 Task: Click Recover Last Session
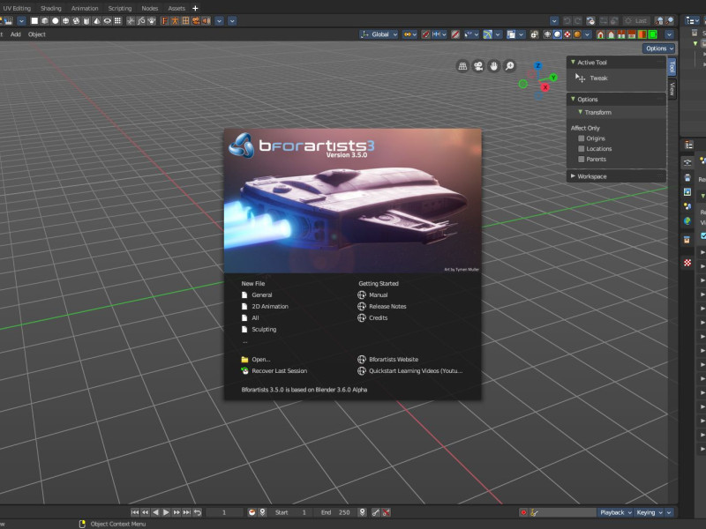point(279,371)
